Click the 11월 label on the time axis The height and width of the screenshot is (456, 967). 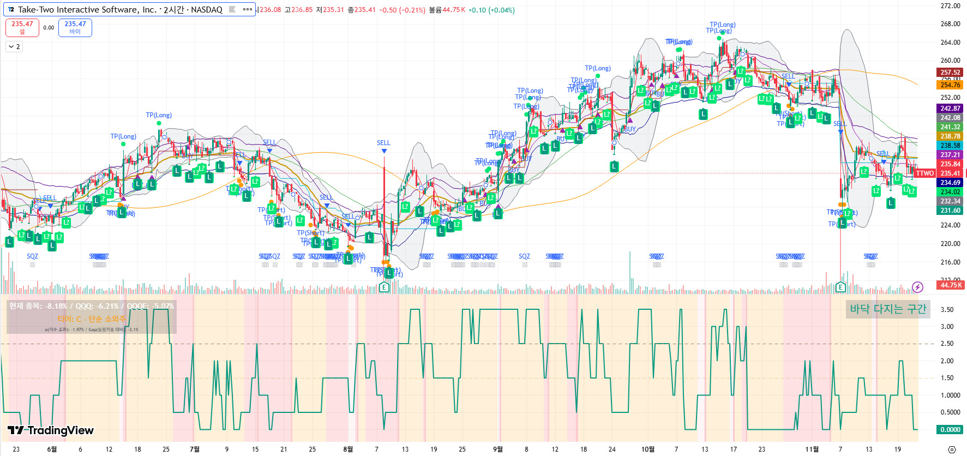pyautogui.click(x=812, y=449)
